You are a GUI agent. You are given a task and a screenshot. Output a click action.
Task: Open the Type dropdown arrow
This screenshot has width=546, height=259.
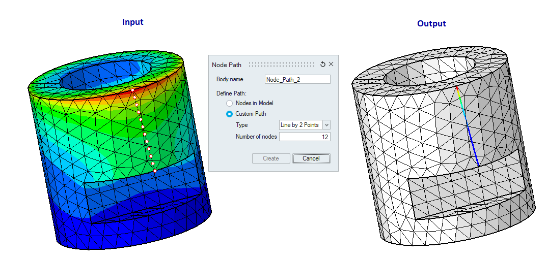click(326, 125)
